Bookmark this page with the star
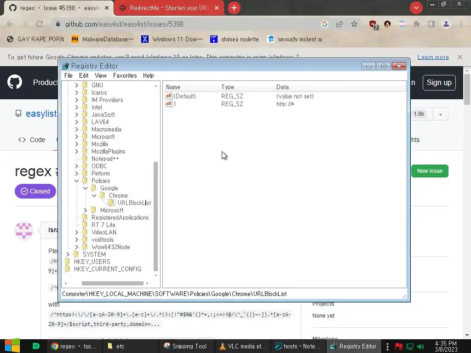The width and height of the screenshot is (471, 353). (354, 24)
